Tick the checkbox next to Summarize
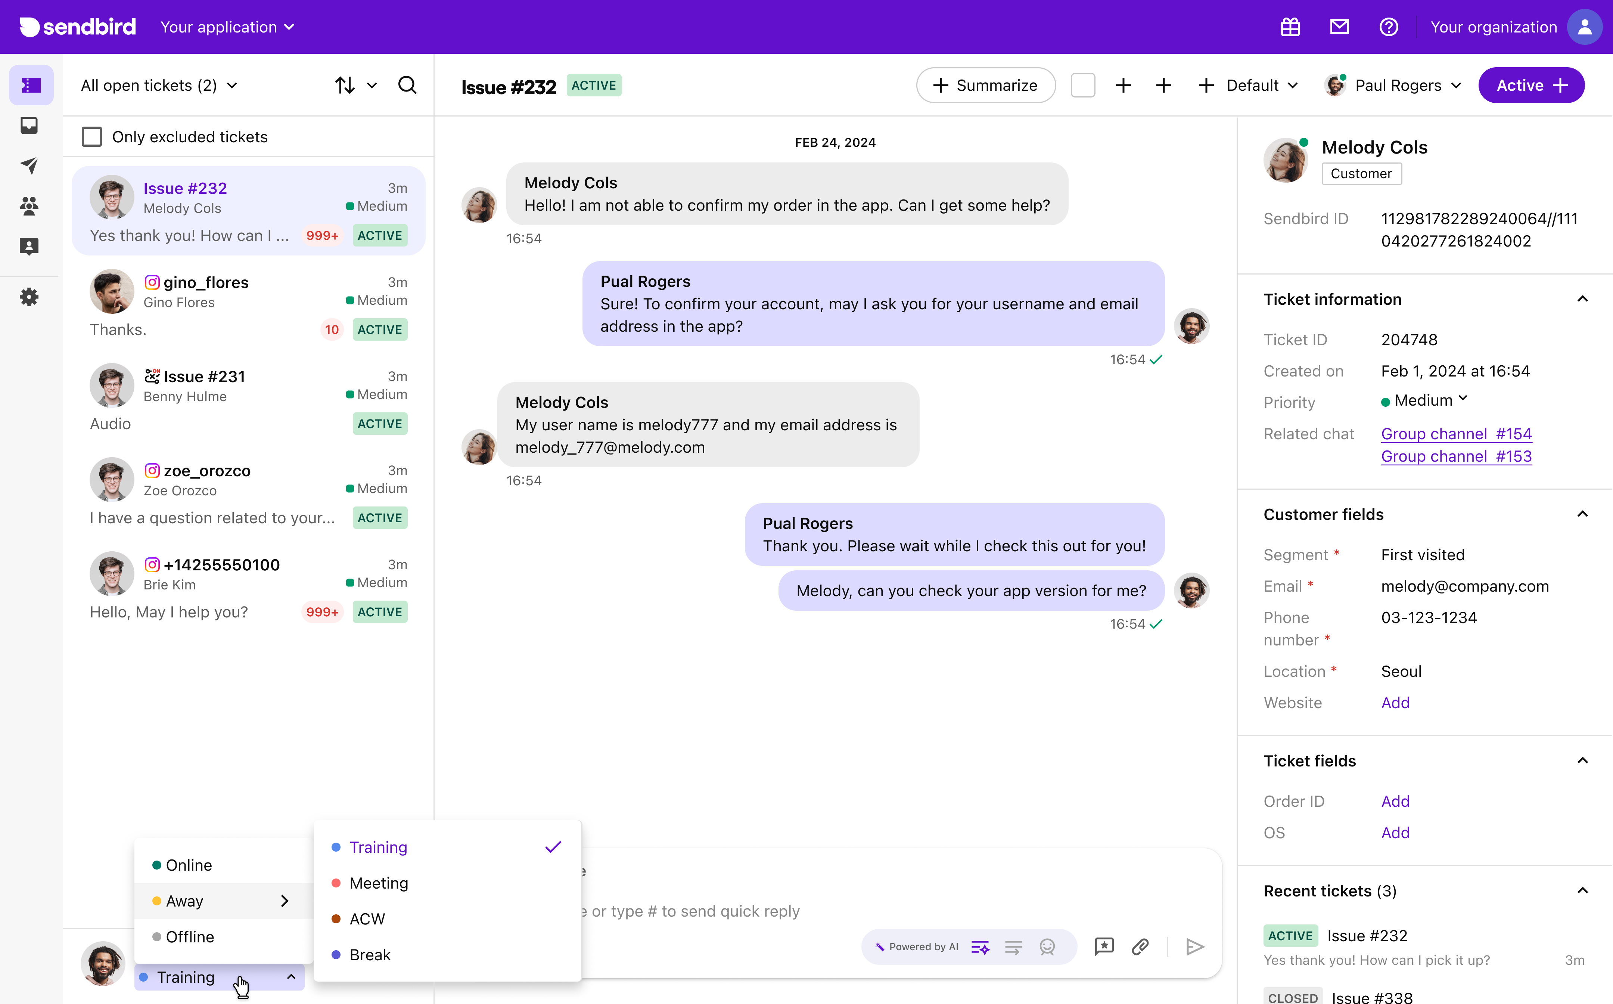Screen dimensions: 1613x1004 click(x=1083, y=86)
